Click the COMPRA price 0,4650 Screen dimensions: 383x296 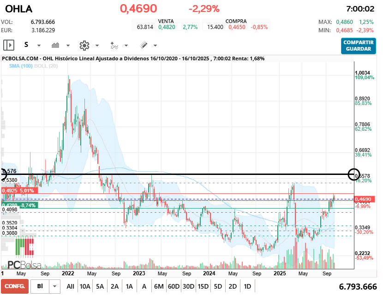tap(237, 27)
